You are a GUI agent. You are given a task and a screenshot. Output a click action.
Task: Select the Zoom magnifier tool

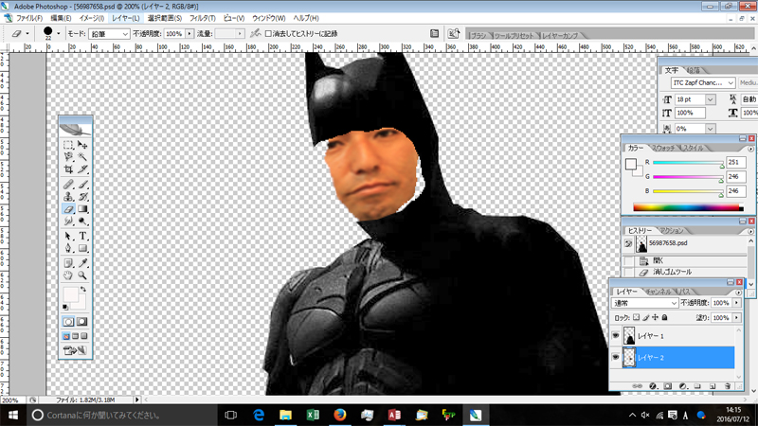pos(82,275)
